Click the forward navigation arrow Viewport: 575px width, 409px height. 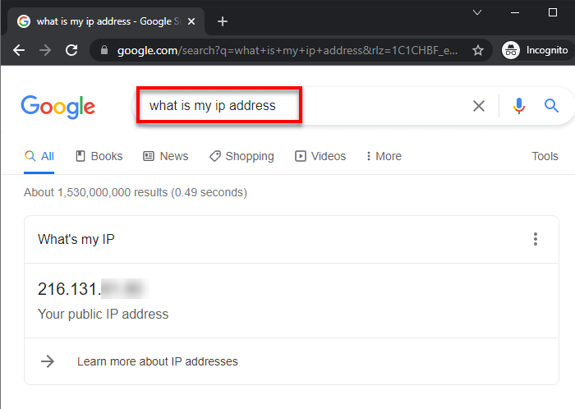(x=45, y=50)
